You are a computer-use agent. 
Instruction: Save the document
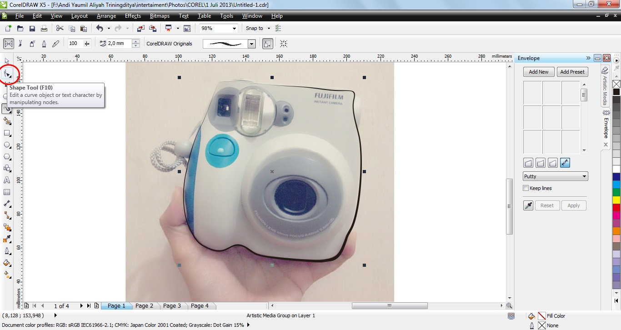[x=32, y=28]
